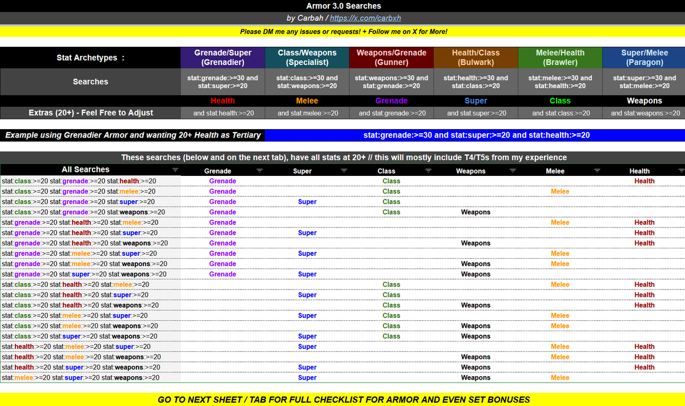Click the Super column filter icon
Viewport: 685px width, 406px height.
344,170
